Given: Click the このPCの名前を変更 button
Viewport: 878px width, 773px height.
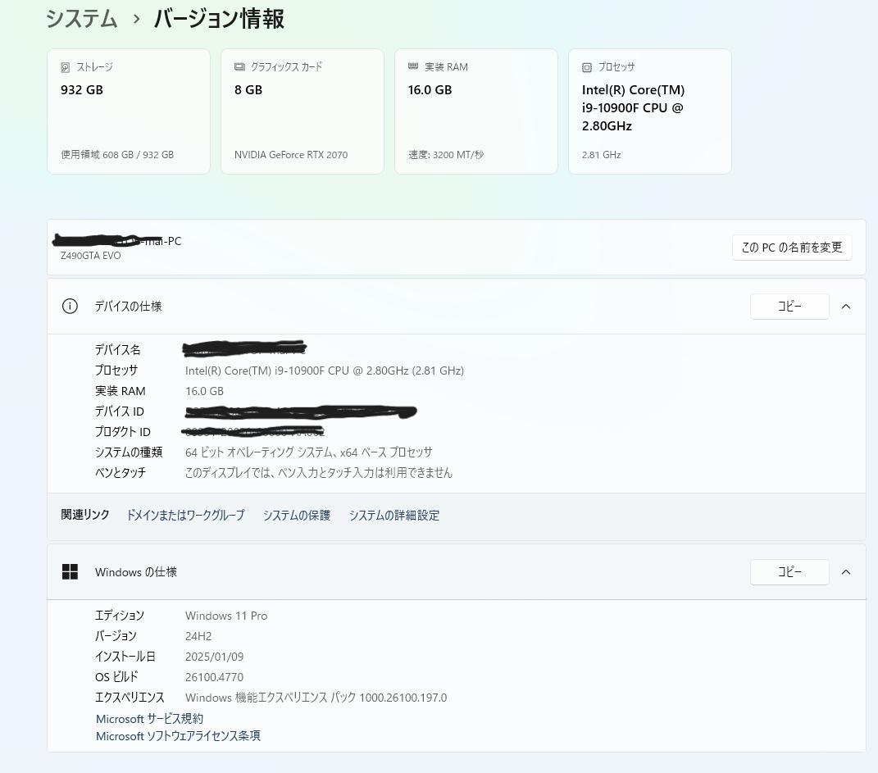Looking at the screenshot, I should [790, 247].
